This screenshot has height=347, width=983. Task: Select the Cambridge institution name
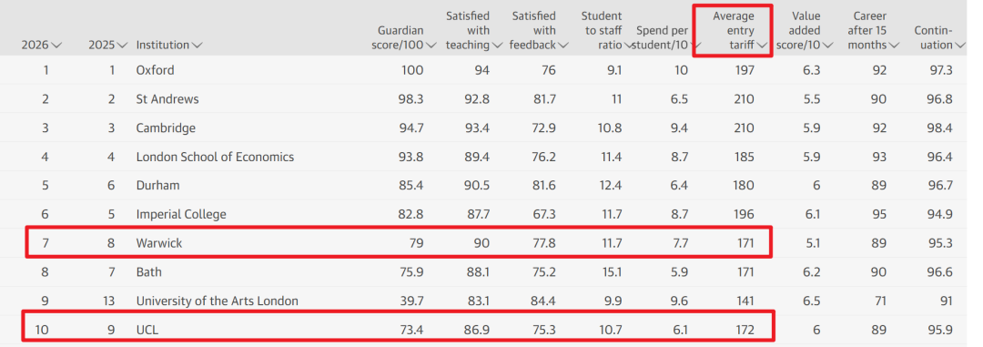click(x=167, y=128)
